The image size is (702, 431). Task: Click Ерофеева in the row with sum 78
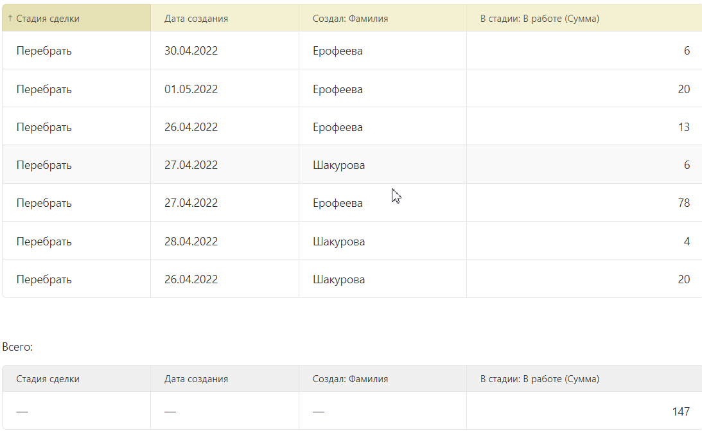[x=337, y=203]
